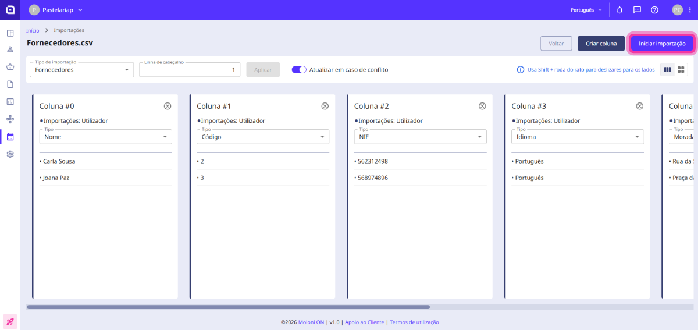Click the Aplicar button
This screenshot has width=698, height=330.
tap(263, 70)
